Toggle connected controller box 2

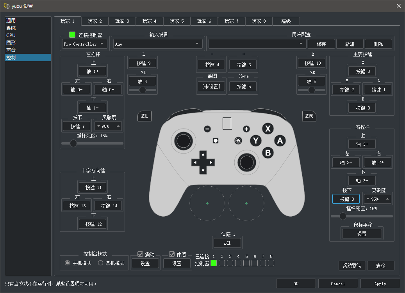tap(222, 263)
